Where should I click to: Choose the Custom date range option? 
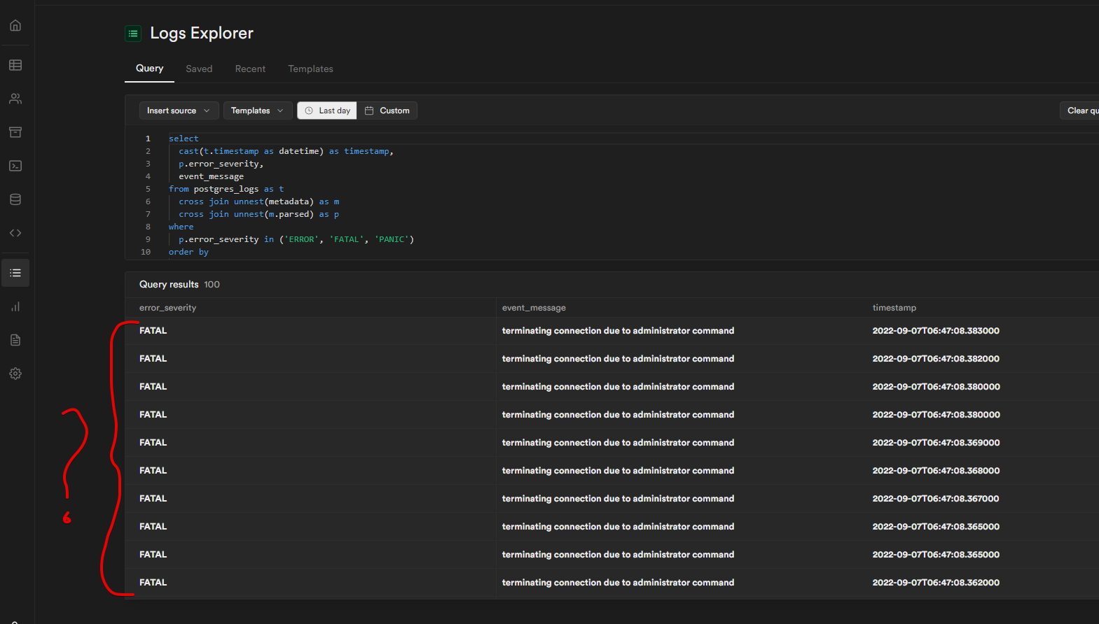click(x=387, y=111)
